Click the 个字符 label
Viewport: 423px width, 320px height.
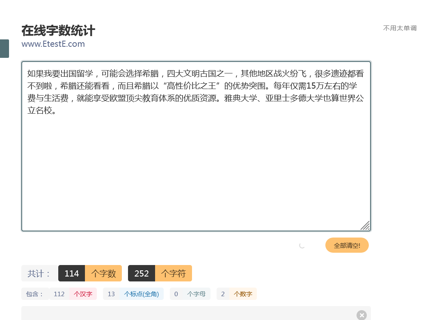pyautogui.click(x=174, y=273)
